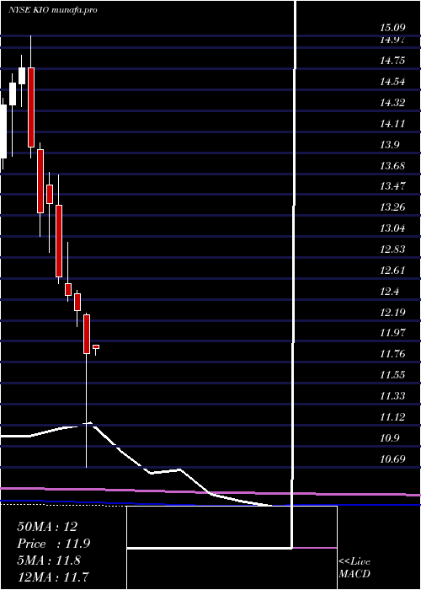
Task: Click the NYSE KIO munafa.pro chart title
Action: pos(53,10)
